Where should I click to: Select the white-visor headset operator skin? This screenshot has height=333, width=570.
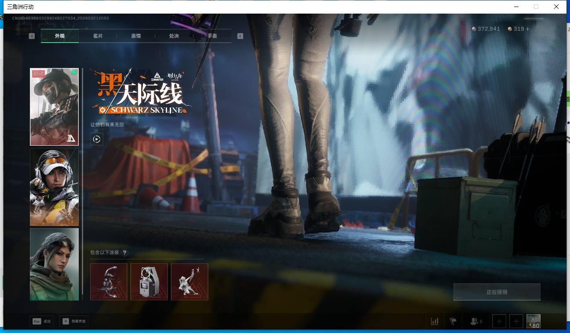54,187
